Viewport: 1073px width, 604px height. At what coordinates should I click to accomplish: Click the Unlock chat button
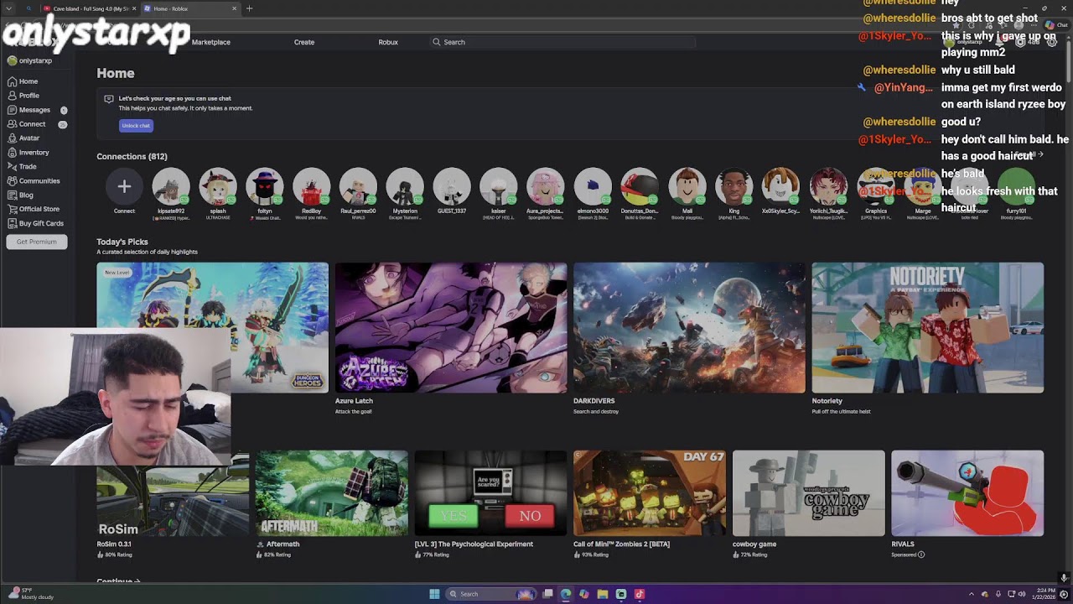136,126
